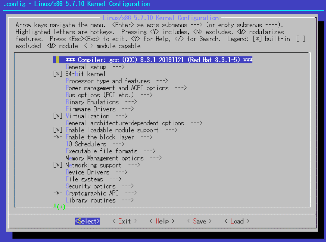This screenshot has height=242, width=326.
Task: Expand the Virtualization submenu arrow
Action: tap(122, 116)
